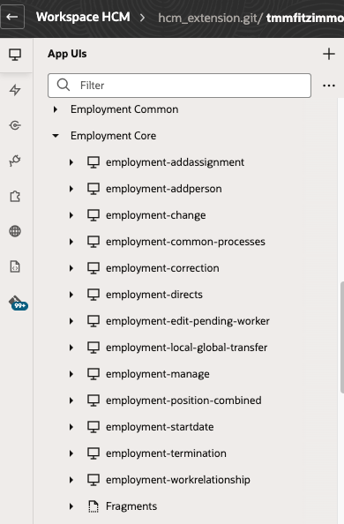
Task: Open the Services navigator tab icon
Action: pos(15,125)
